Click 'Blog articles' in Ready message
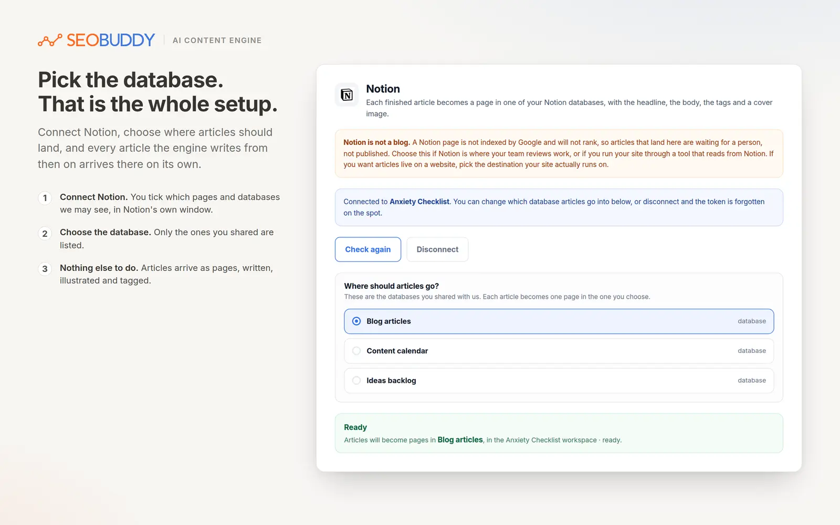The width and height of the screenshot is (840, 525). (460, 440)
